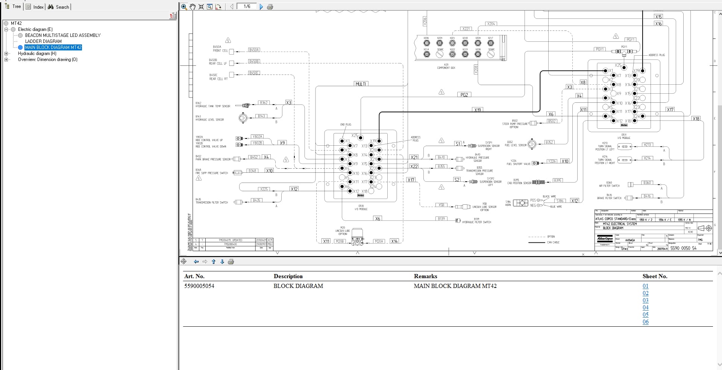Image resolution: width=722 pixels, height=370 pixels.
Task: Click the grey circle beside BEACON MULTISTAGE LED ASSEMBLY
Action: click(x=20, y=35)
